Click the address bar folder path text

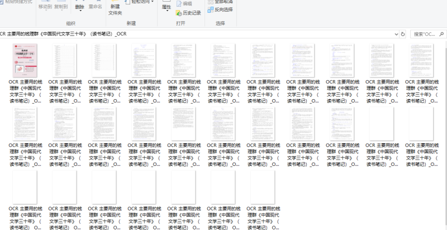pos(63,34)
